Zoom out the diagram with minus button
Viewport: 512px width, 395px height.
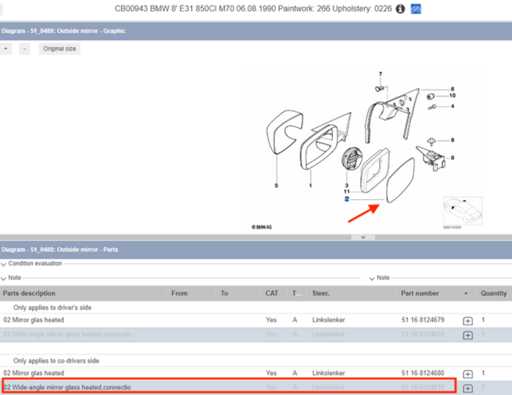pyautogui.click(x=25, y=49)
